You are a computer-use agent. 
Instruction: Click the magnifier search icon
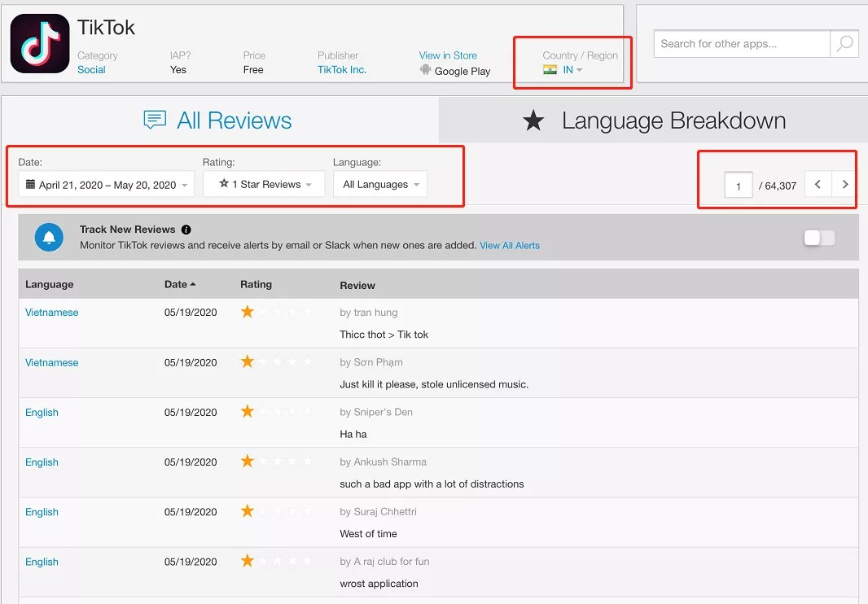pos(844,43)
